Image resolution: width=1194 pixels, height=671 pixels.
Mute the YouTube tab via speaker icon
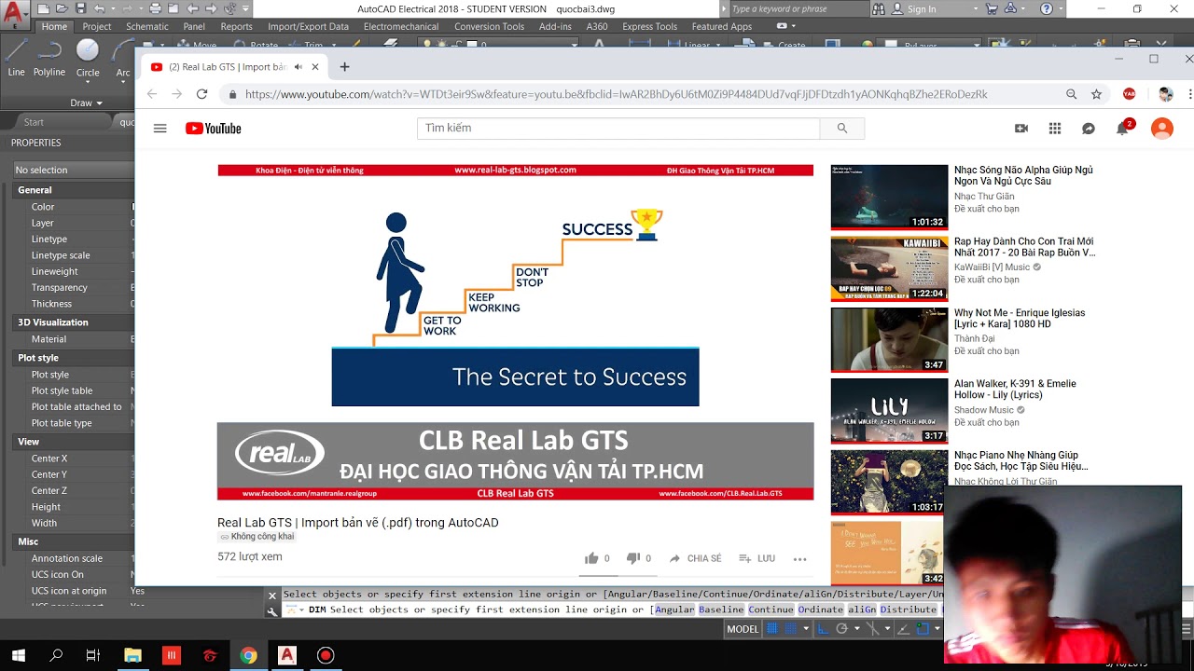[x=298, y=67]
